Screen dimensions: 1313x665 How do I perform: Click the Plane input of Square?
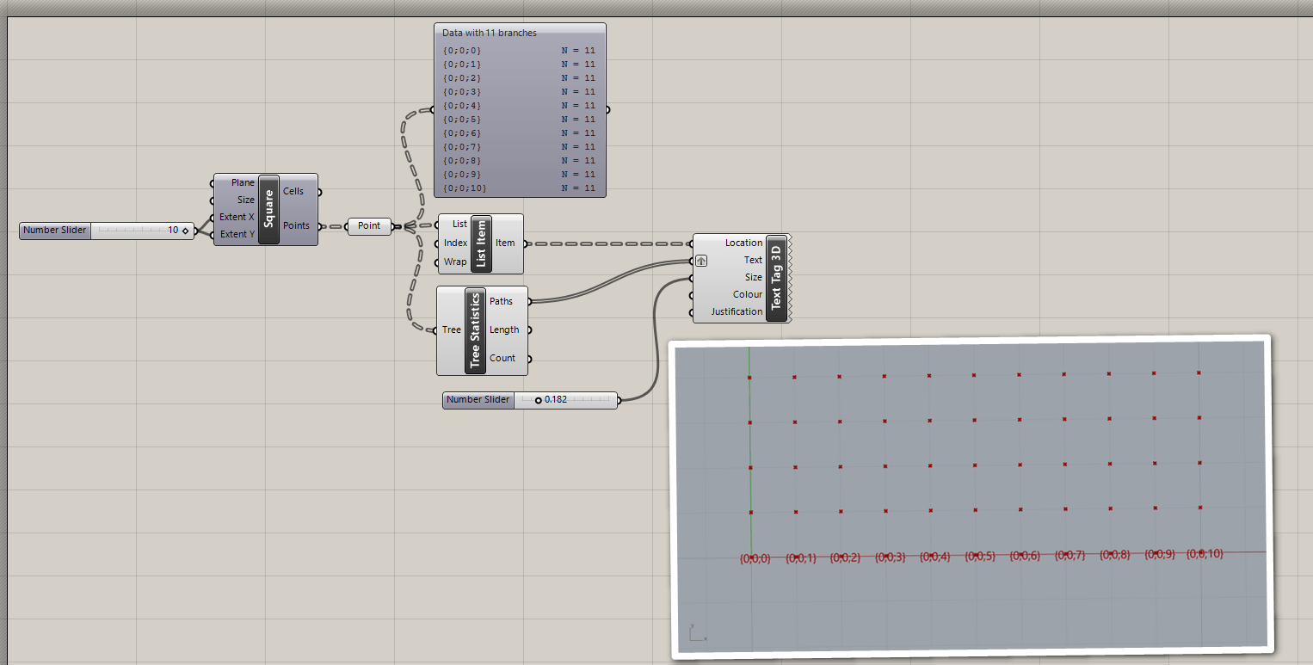243,183
